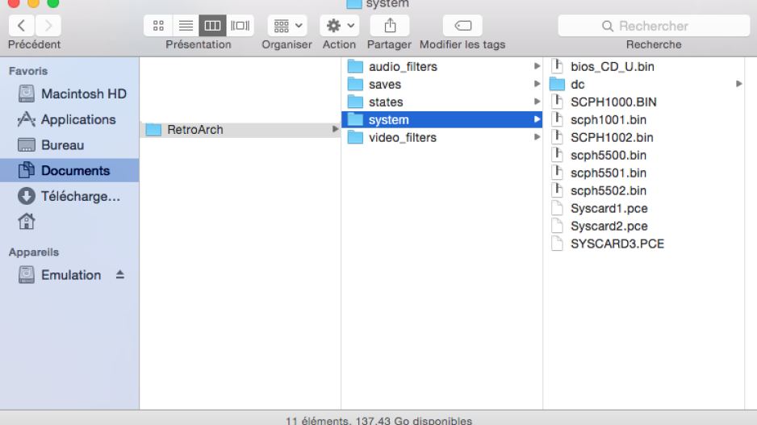
Task: Select file SCPH1000.BIN
Action: pos(644,102)
